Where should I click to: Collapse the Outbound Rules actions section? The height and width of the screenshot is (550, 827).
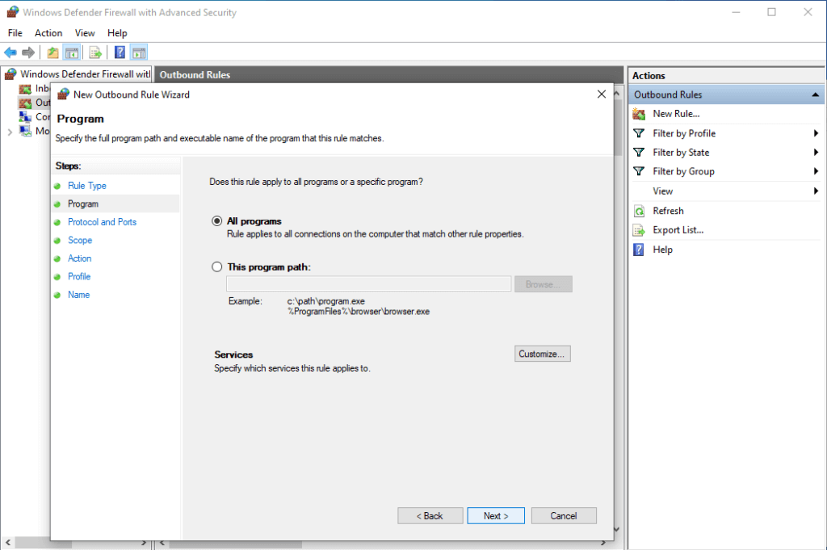(x=816, y=95)
